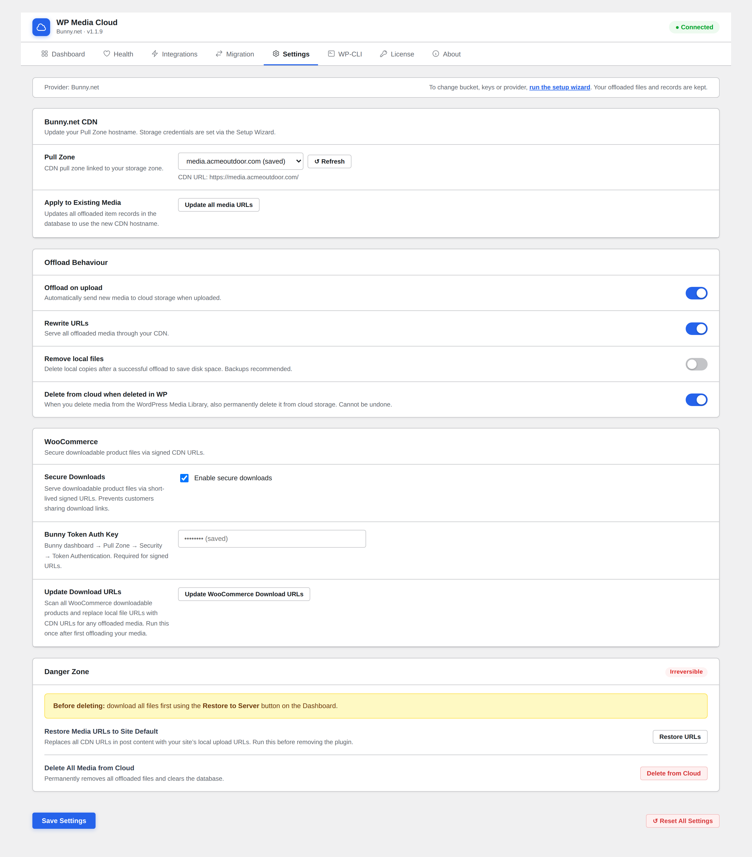Disable the Rewrite URLs toggle

click(x=696, y=329)
